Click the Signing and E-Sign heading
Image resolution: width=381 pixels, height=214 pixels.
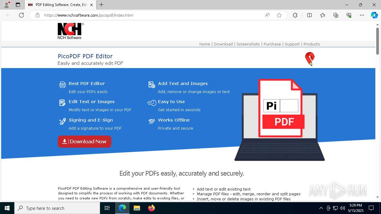pos(90,120)
